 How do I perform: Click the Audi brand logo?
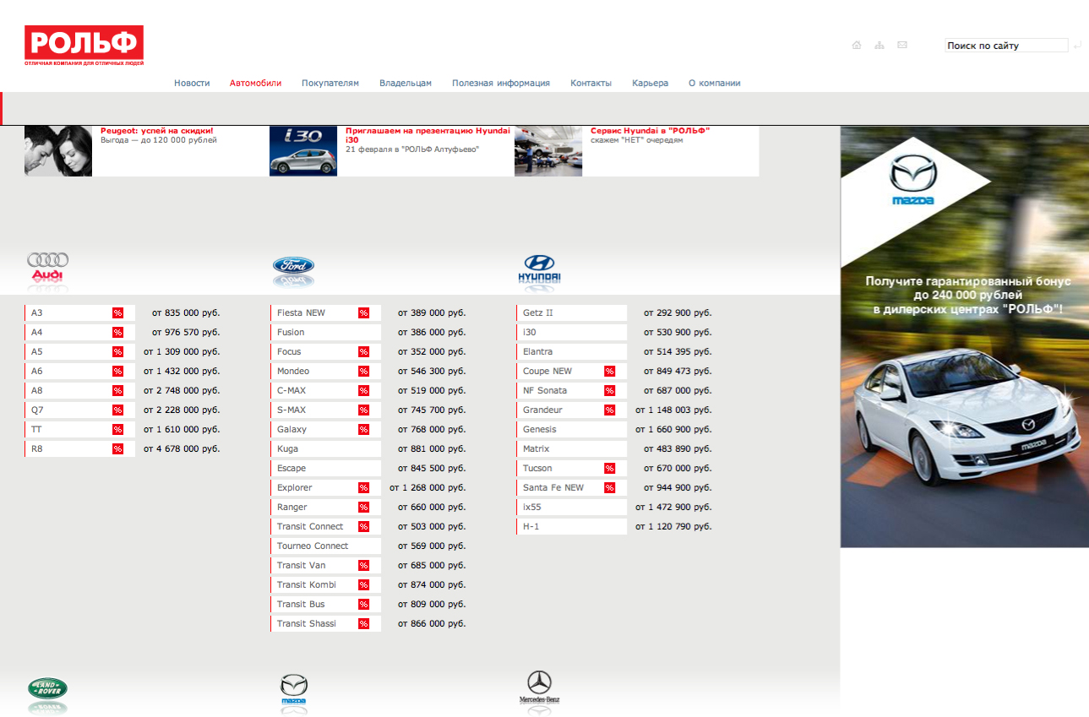47,267
